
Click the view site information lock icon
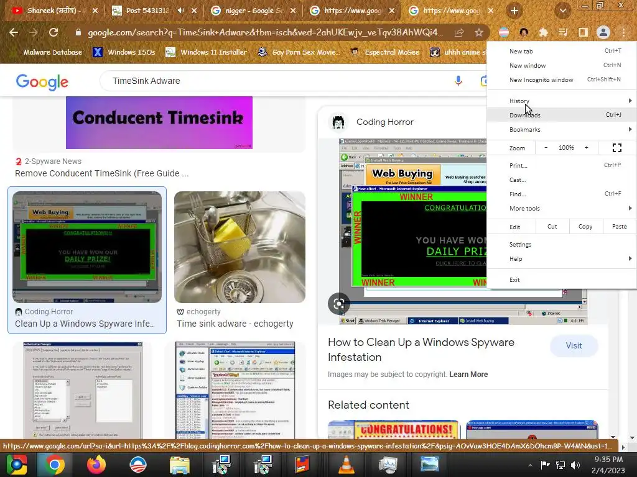pyautogui.click(x=78, y=32)
